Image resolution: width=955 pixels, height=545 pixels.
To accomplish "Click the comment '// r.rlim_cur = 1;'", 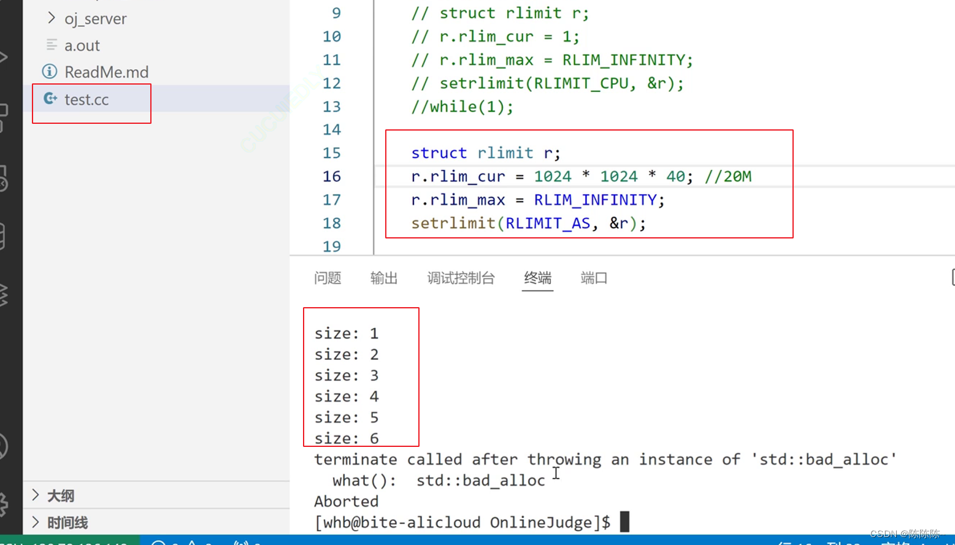I will click(x=495, y=36).
